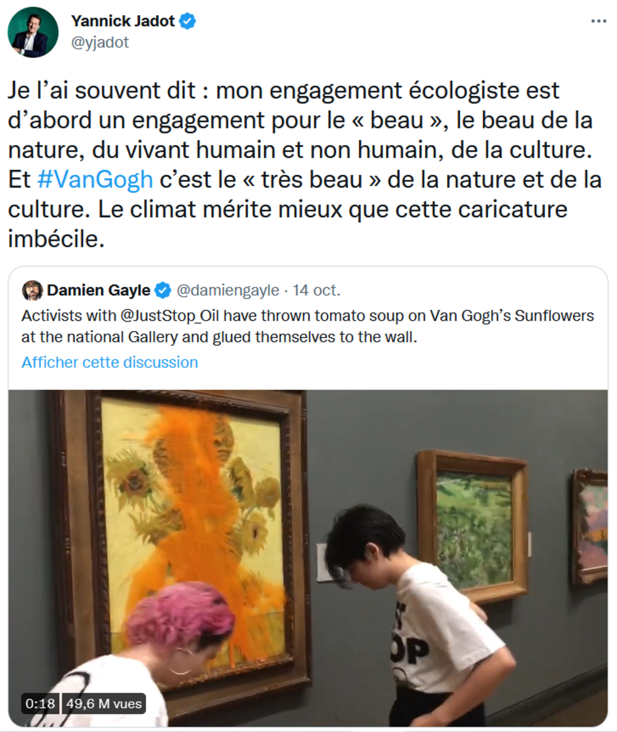
Task: Click the main French tweet text
Action: [304, 164]
